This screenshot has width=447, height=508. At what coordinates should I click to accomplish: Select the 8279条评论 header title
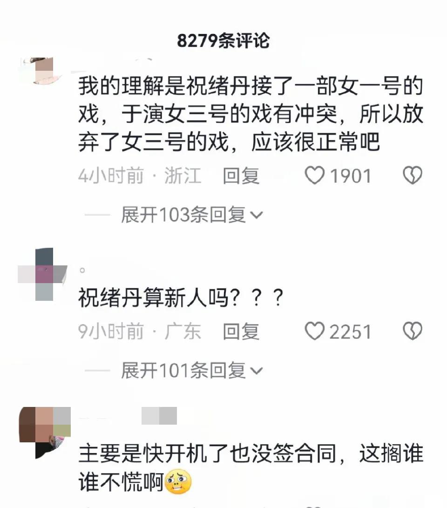tap(223, 41)
